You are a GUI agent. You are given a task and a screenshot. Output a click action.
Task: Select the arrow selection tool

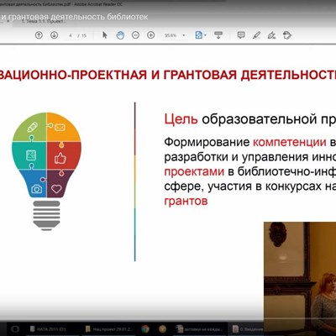pyautogui.click(x=105, y=35)
